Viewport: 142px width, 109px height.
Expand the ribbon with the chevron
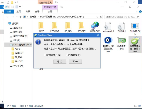pyautogui.click(x=136, y=12)
